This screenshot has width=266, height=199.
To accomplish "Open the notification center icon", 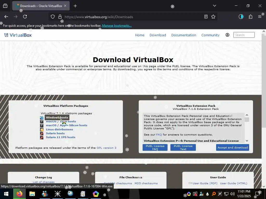I will pyautogui.click(x=258, y=193).
